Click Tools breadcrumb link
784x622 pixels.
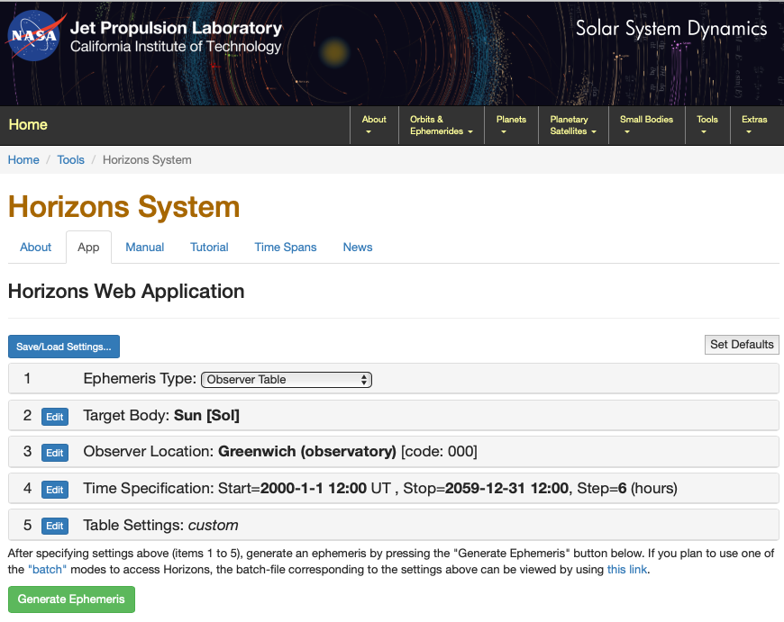point(70,160)
